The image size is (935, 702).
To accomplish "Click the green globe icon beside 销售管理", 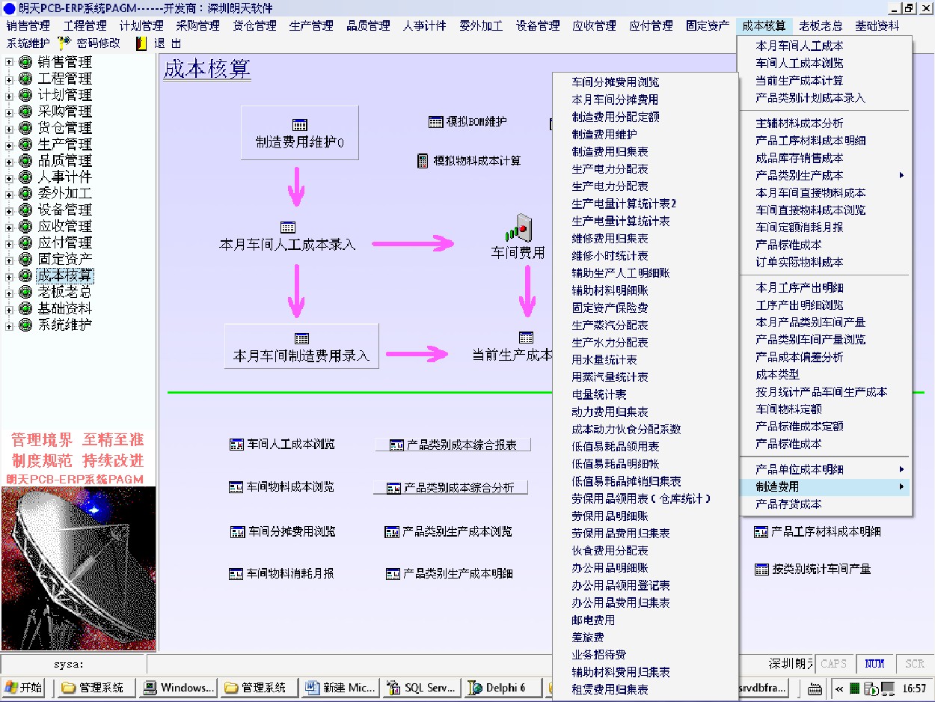I will tap(25, 62).
